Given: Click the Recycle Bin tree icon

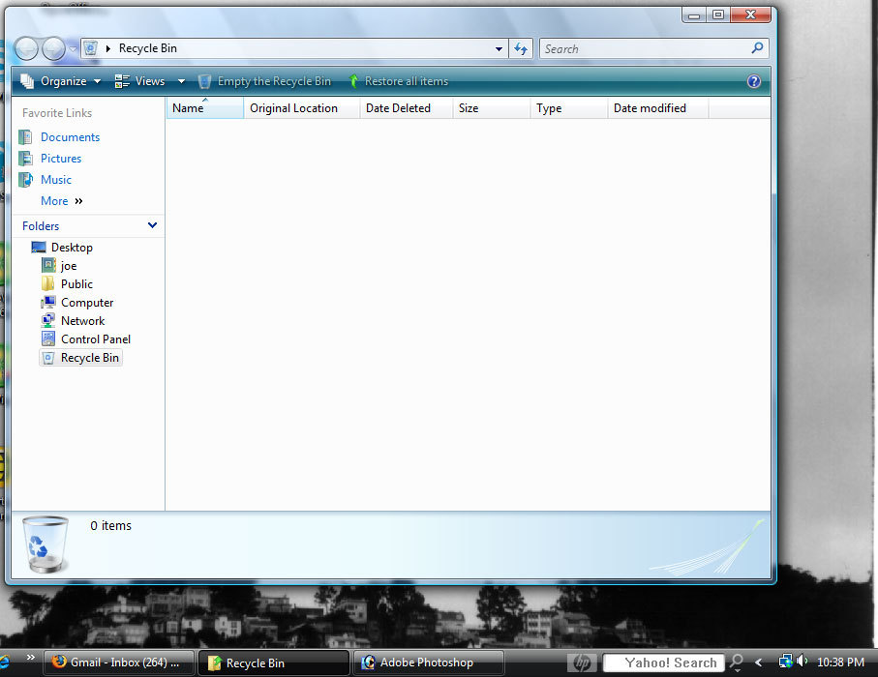Looking at the screenshot, I should coord(48,358).
